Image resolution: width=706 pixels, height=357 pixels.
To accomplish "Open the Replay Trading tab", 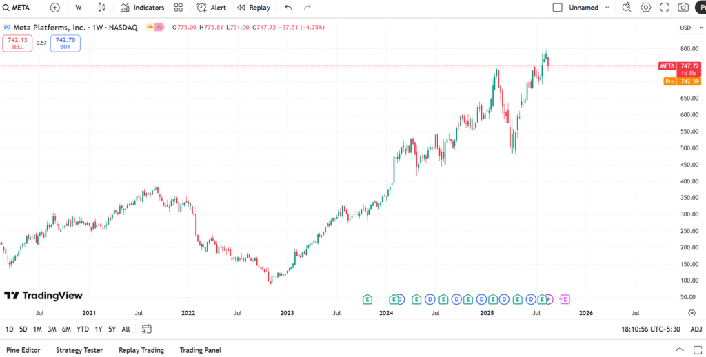I will click(x=141, y=350).
